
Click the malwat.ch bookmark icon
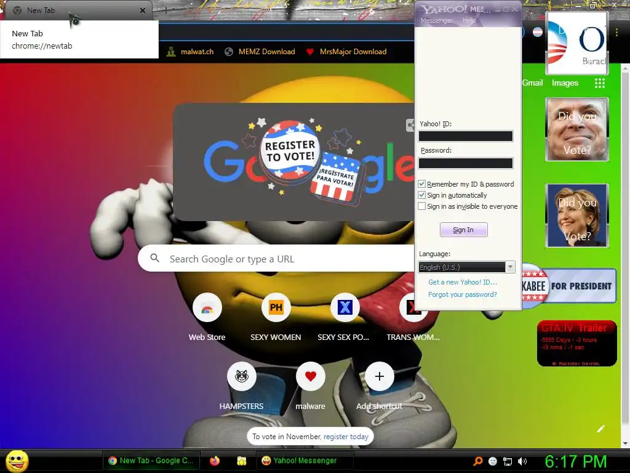pos(171,52)
